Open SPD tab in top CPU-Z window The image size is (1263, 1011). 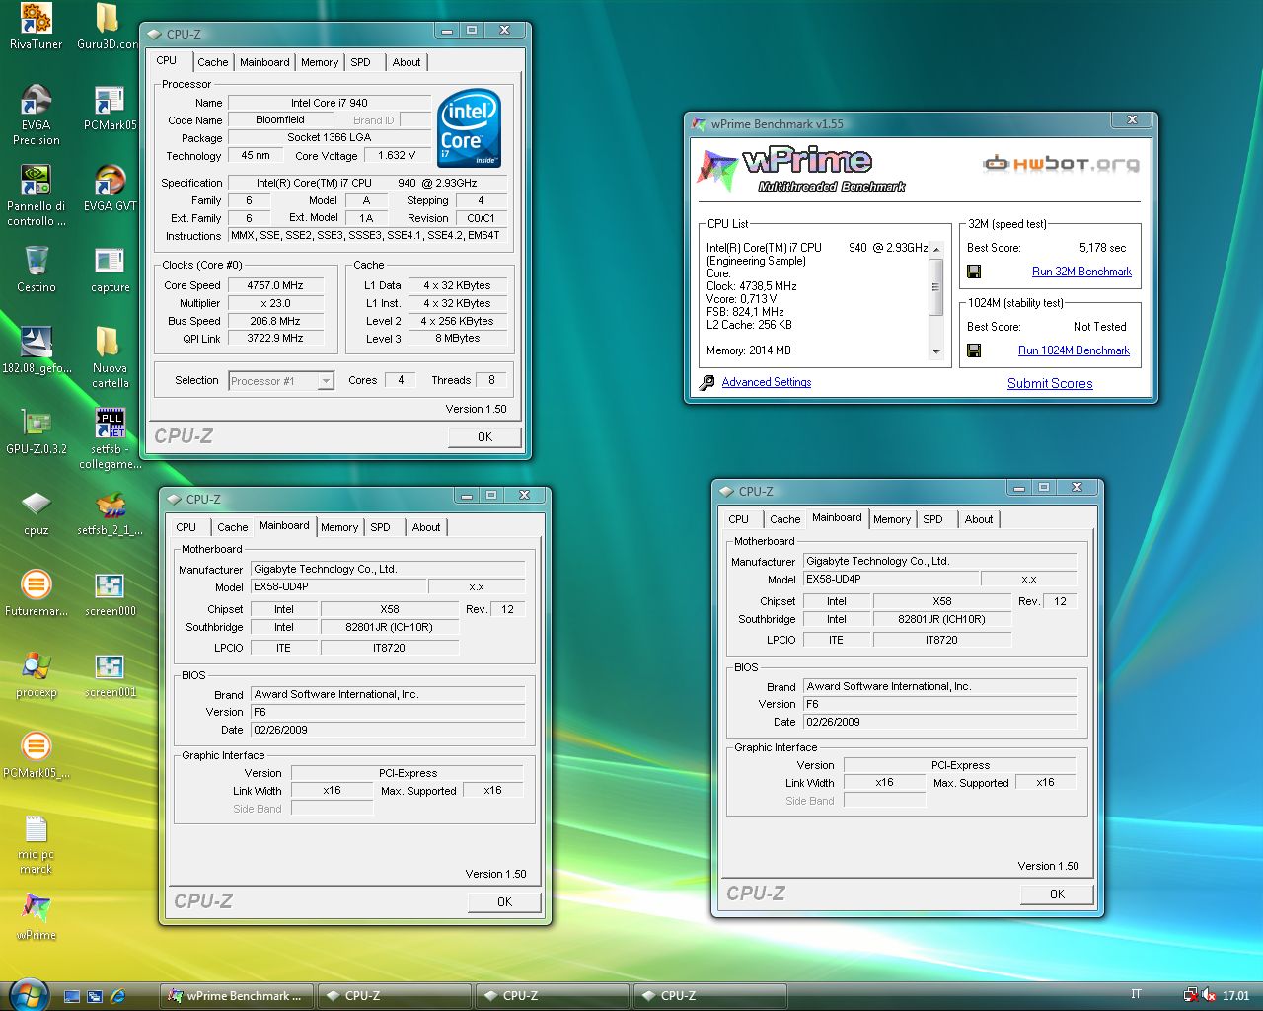[x=361, y=62]
